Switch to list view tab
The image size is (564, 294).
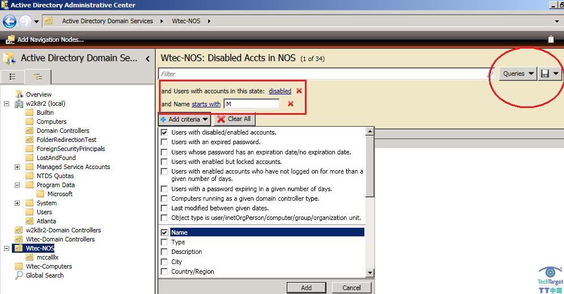coord(12,76)
